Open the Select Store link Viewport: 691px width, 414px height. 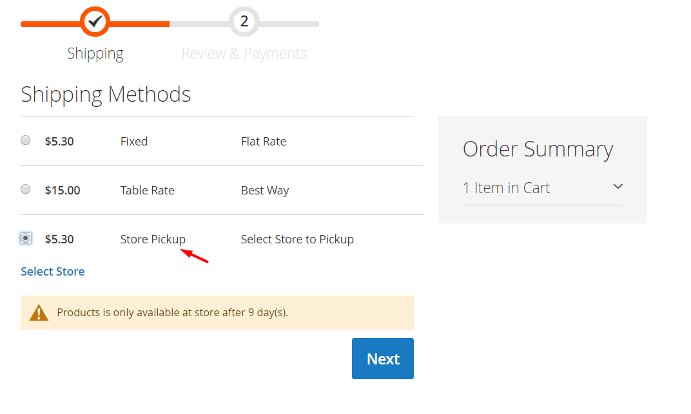(x=53, y=272)
